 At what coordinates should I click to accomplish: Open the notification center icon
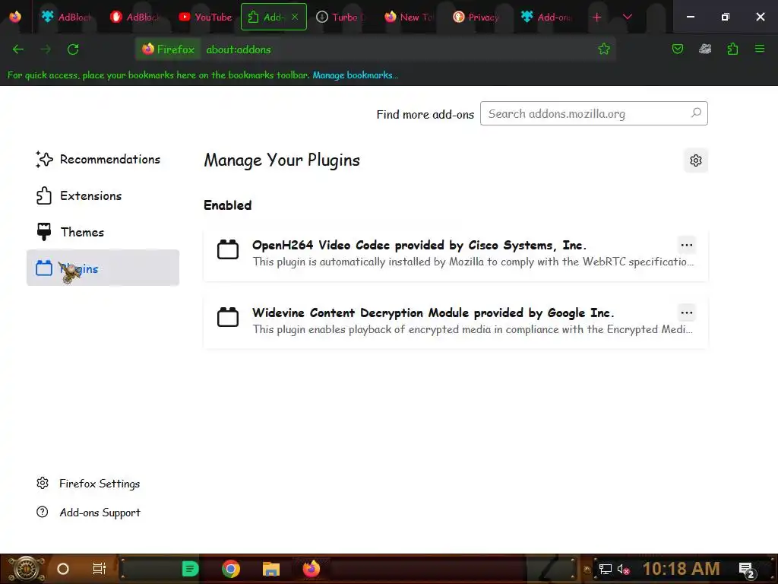(x=747, y=570)
